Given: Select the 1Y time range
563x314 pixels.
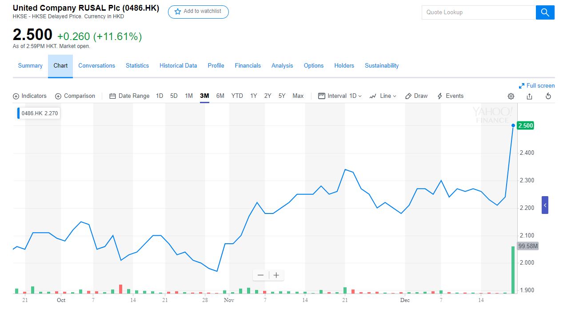Looking at the screenshot, I should click(253, 96).
